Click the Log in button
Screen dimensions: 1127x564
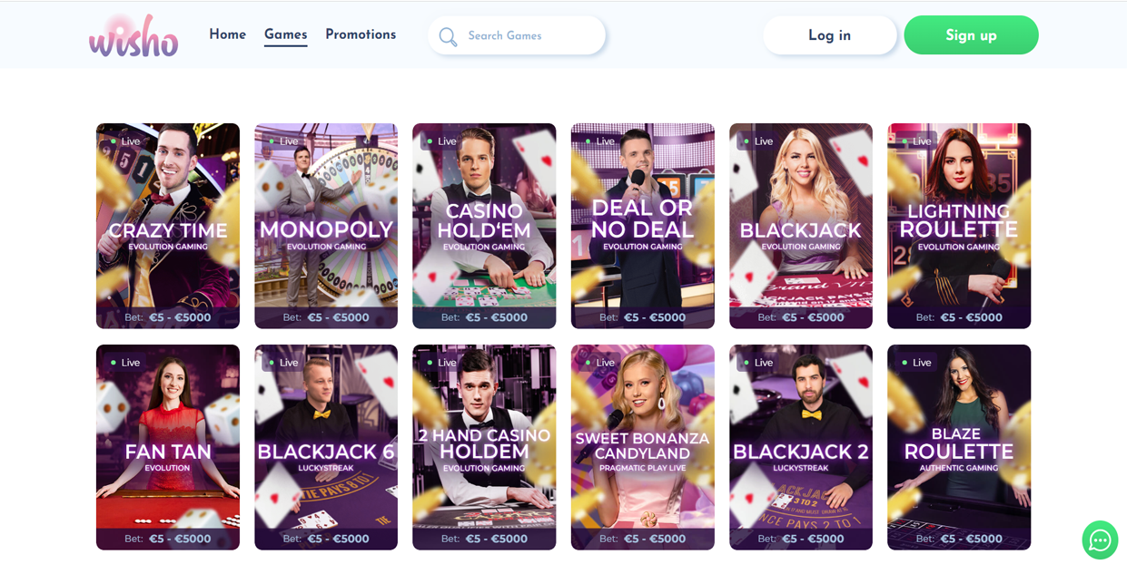pos(830,35)
